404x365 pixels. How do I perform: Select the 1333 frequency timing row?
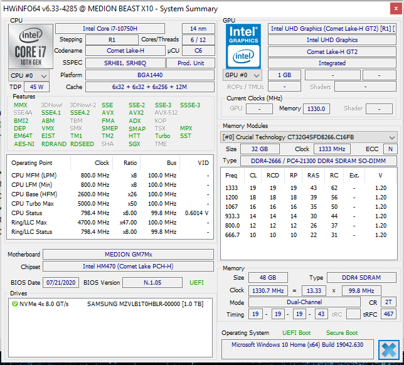tap(309, 188)
